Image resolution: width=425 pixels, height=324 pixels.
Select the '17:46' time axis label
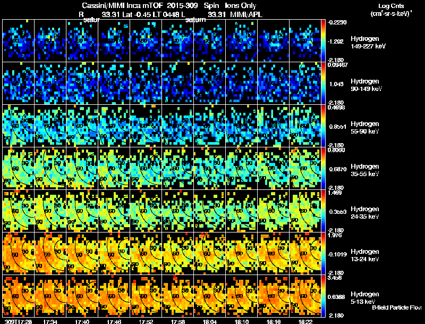point(114,321)
